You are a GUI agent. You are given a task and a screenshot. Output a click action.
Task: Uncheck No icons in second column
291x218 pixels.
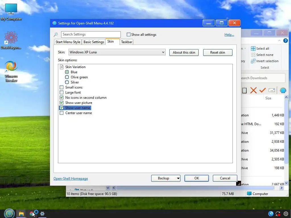(x=61, y=98)
